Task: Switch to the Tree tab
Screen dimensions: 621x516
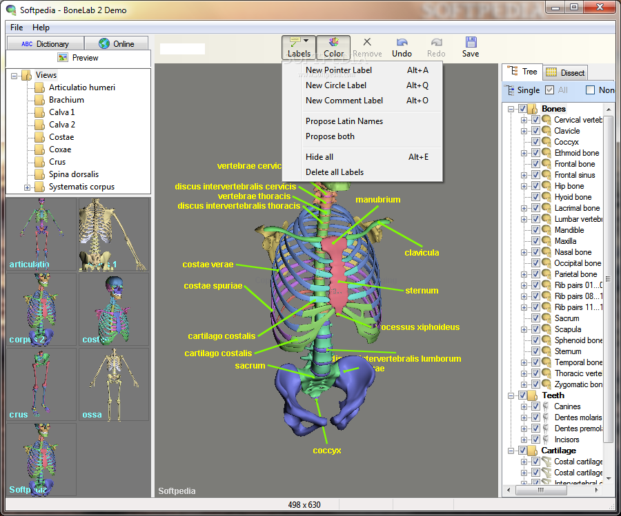Action: tap(522, 72)
